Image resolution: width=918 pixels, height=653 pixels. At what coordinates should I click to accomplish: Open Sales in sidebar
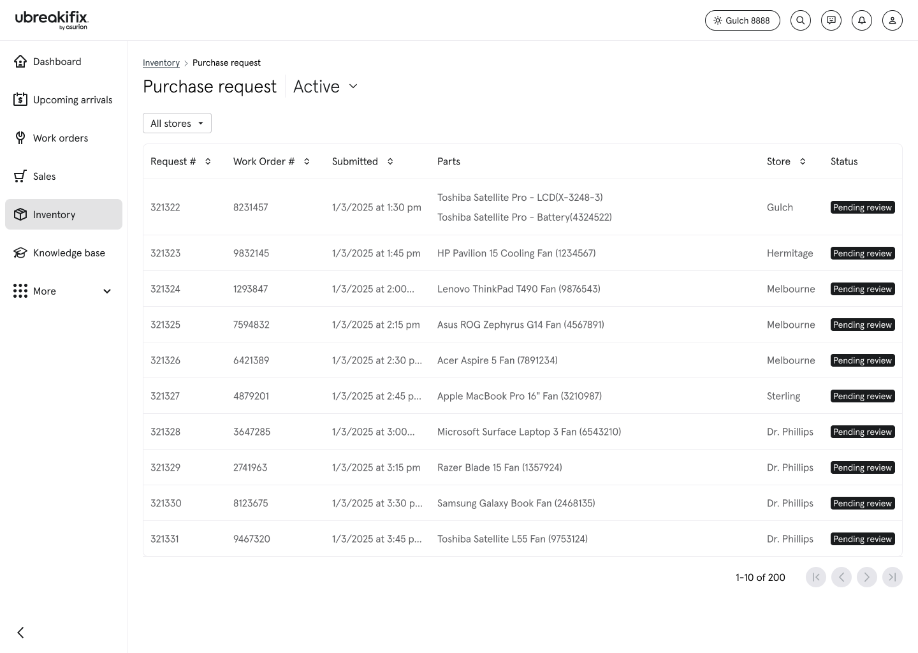click(x=64, y=176)
